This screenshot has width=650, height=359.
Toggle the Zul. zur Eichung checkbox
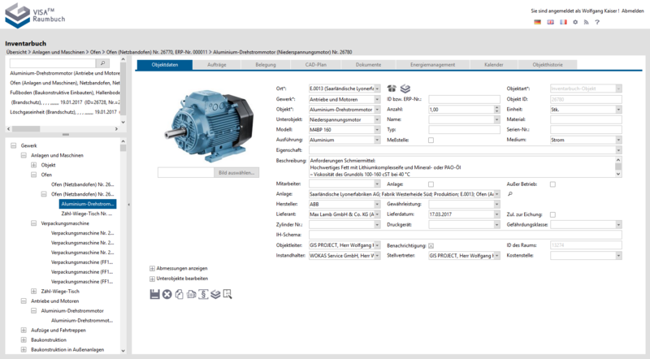click(552, 214)
